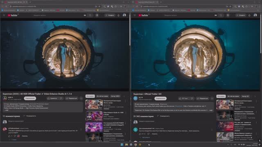262x147 pixels.
Task: Open options for first left suggested video
Action: [126, 101]
